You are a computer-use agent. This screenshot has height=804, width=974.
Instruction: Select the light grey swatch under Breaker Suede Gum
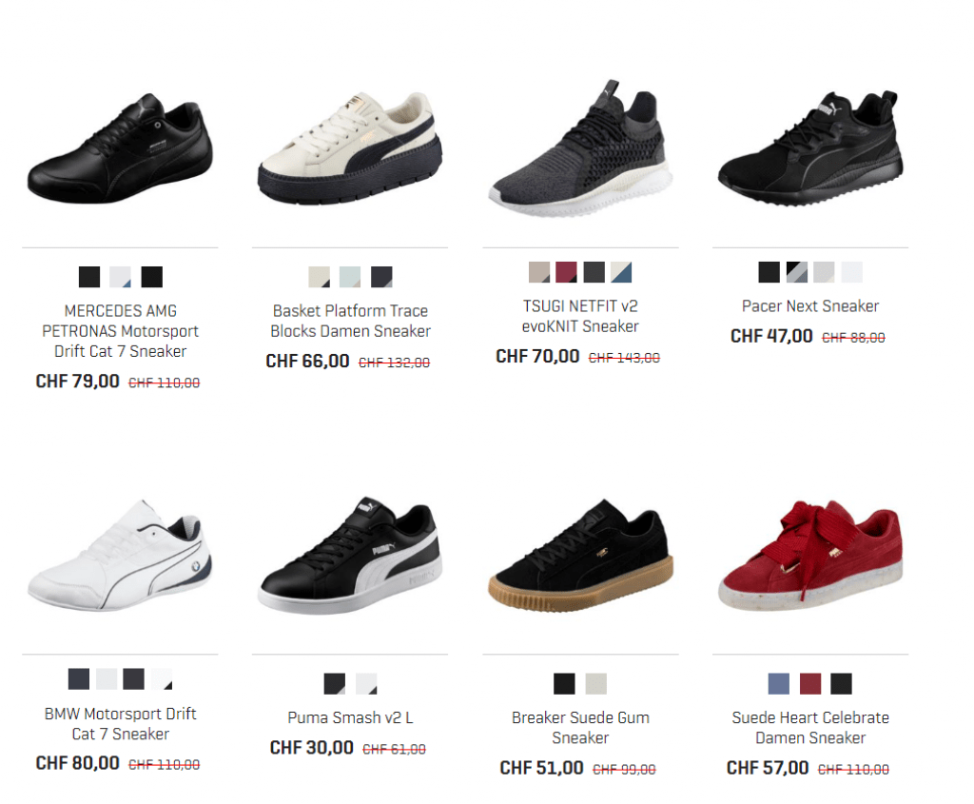tap(595, 683)
